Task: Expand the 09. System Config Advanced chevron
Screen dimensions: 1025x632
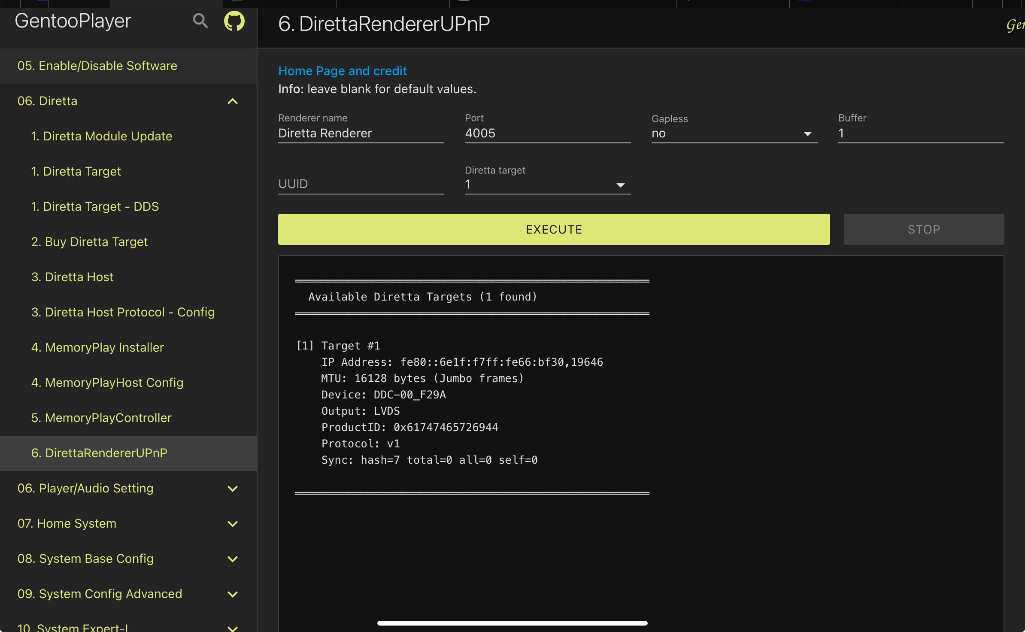Action: coord(233,594)
